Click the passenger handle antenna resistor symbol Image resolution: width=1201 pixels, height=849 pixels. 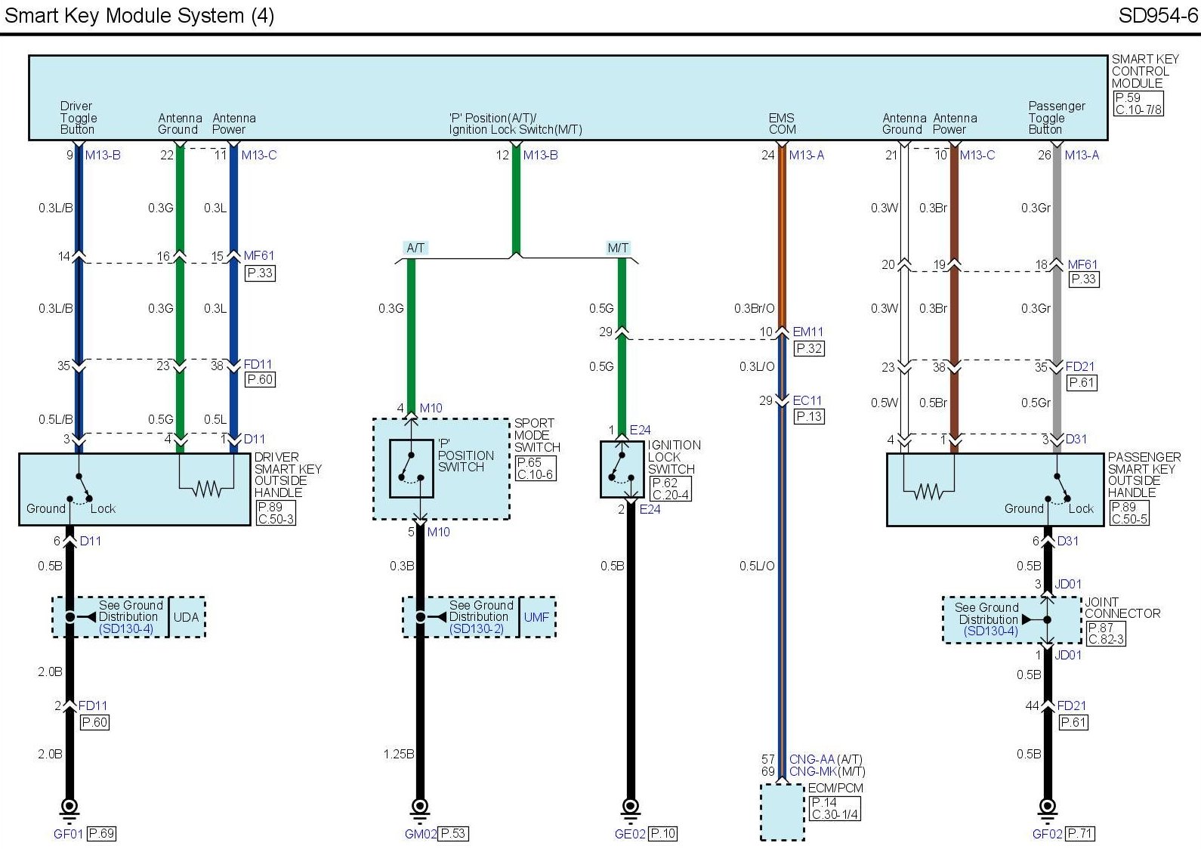pyautogui.click(x=928, y=492)
